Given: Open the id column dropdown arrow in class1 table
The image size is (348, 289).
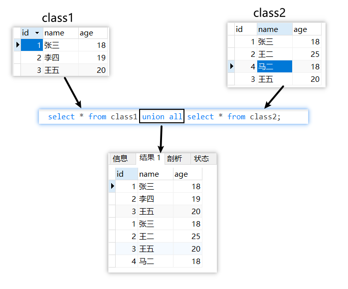Looking at the screenshot, I should tap(37, 33).
